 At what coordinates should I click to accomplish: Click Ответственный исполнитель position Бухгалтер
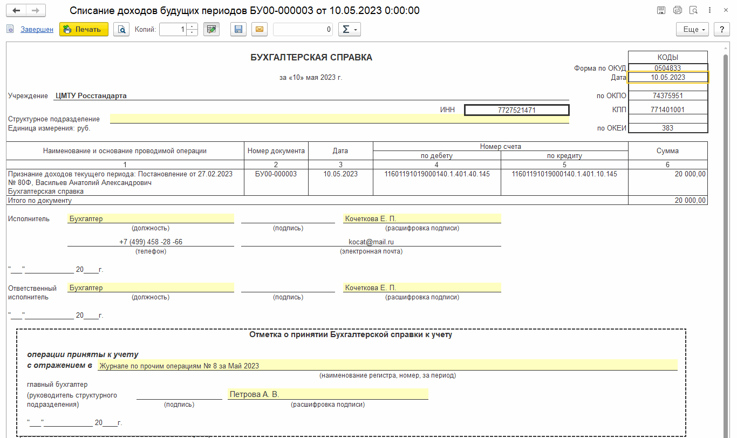point(151,288)
